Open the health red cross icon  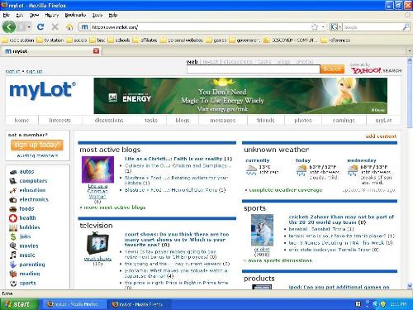click(x=13, y=218)
